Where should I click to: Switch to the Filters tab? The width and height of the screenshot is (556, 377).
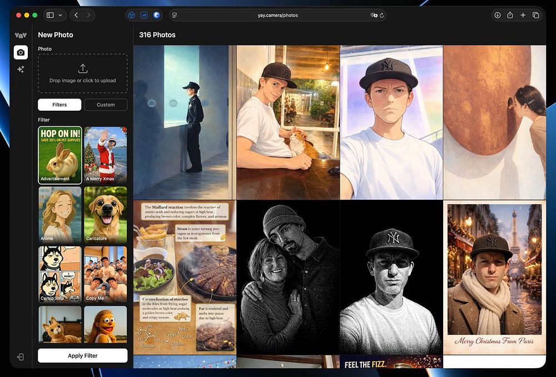tap(59, 105)
